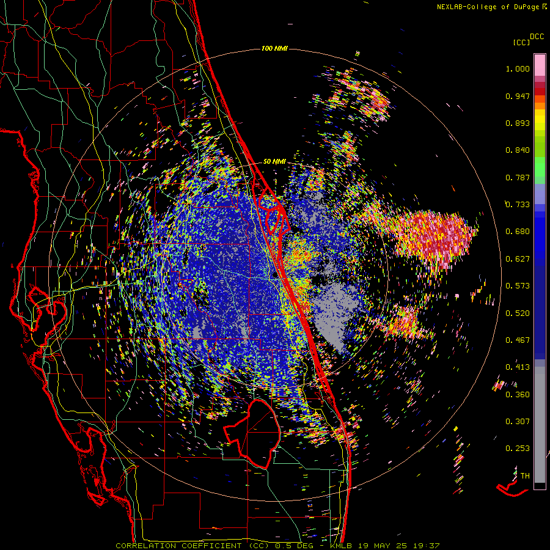Click the TH threshold label

point(525,476)
